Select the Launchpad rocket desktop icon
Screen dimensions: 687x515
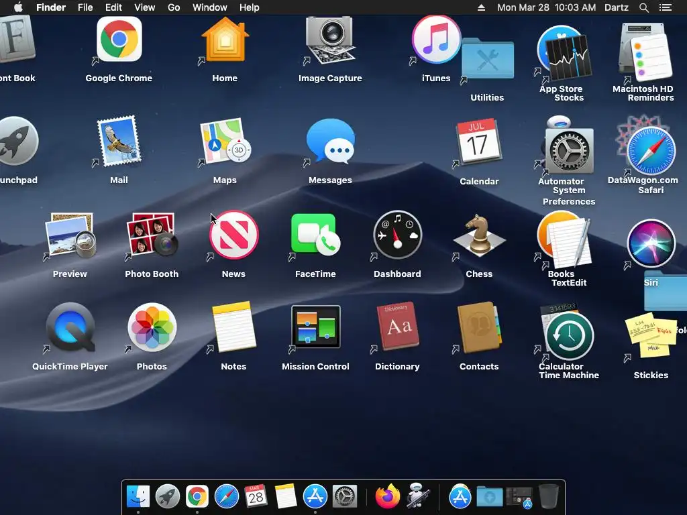(17, 141)
